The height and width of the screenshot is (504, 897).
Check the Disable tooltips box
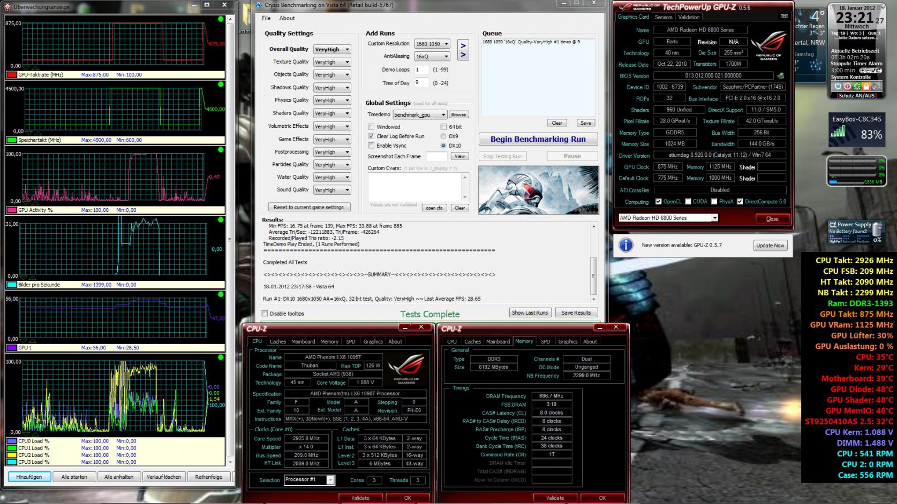coord(265,314)
